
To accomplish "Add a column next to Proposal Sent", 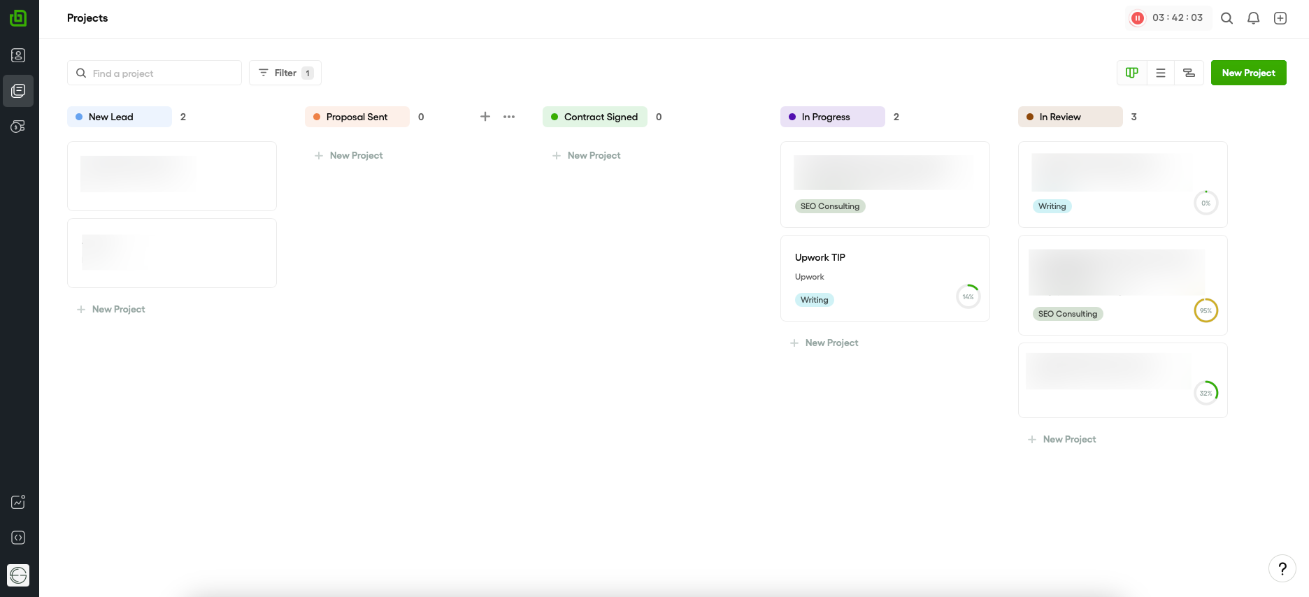I will point(485,117).
